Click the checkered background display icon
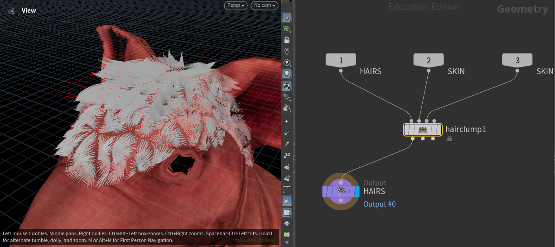This screenshot has height=247, width=555. (x=287, y=212)
